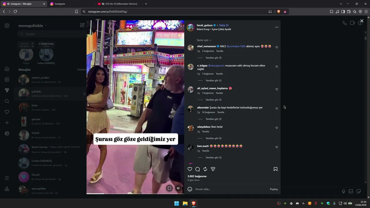Start a video call in the chat behind
The height and width of the screenshot is (208, 370).
(x=352, y=23)
